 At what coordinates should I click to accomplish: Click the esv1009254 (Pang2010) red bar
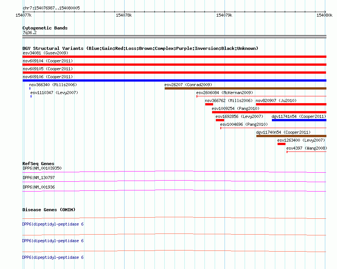[269, 112]
